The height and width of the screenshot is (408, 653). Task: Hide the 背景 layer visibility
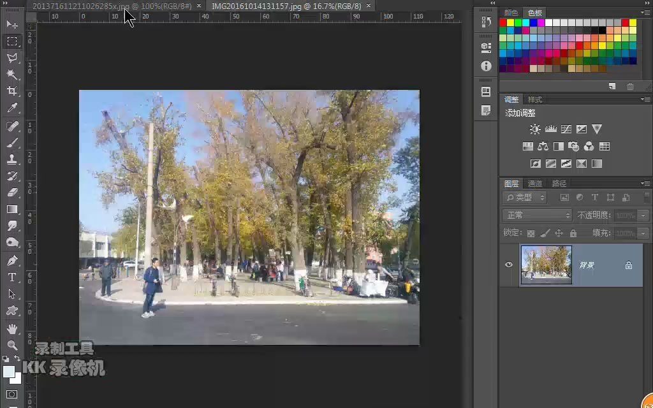tap(508, 265)
